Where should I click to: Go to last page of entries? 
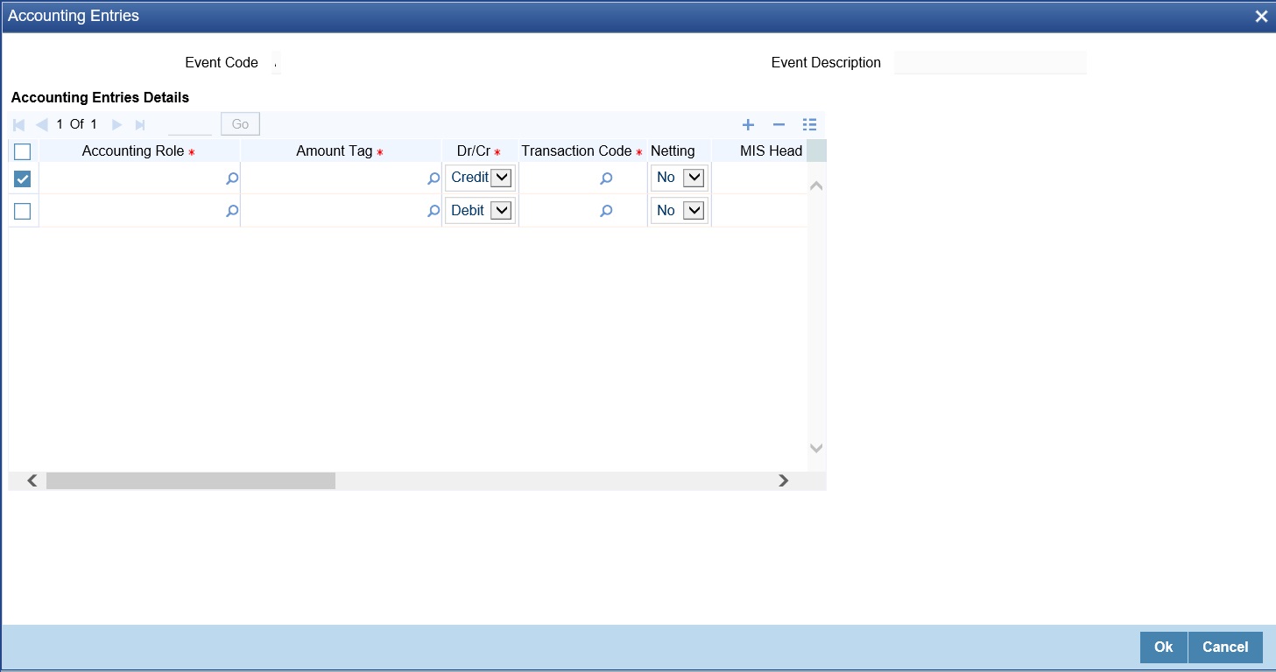tap(139, 125)
